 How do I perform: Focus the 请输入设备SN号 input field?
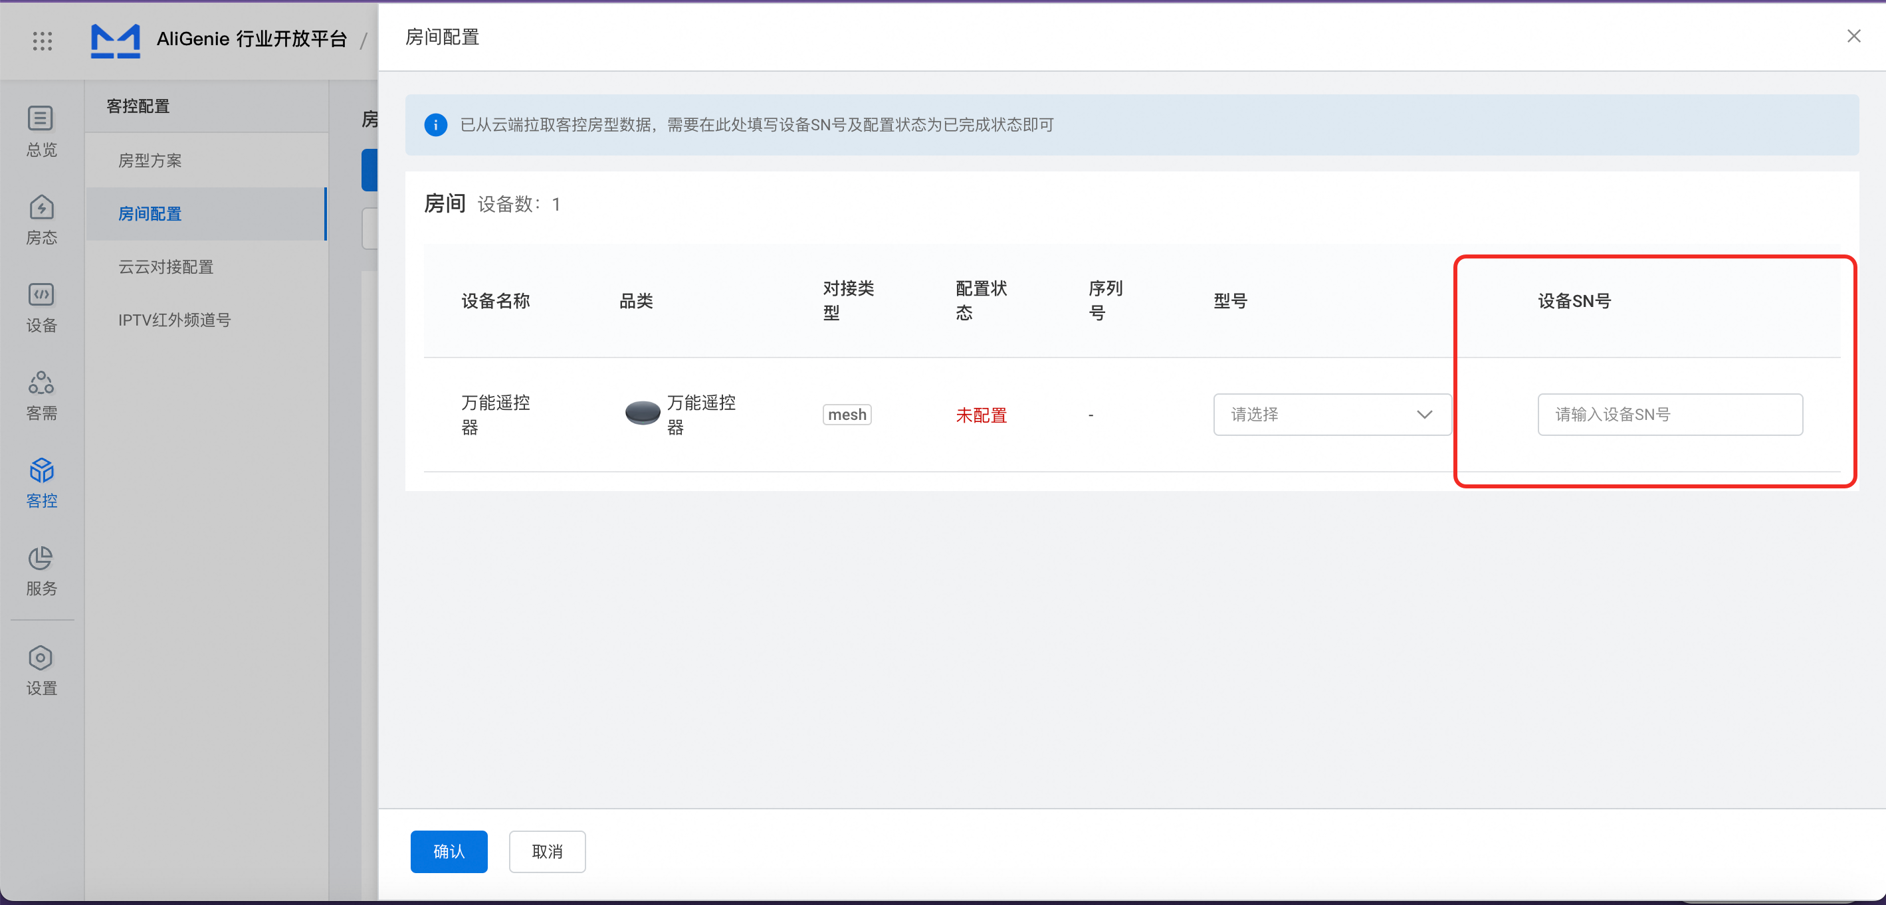click(x=1669, y=415)
